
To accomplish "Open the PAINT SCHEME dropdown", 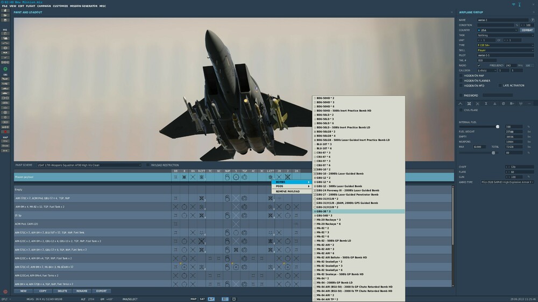I will pos(89,165).
